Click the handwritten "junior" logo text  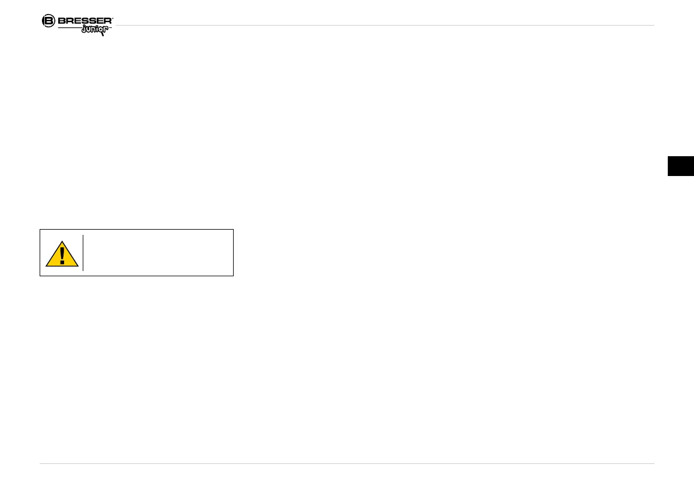[x=94, y=30]
